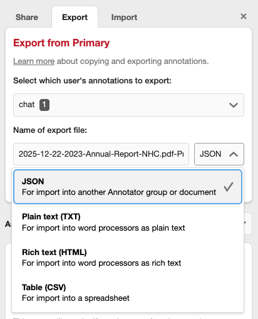This screenshot has height=319, width=258.
Task: Click the up chevron beside JSON
Action: click(234, 154)
